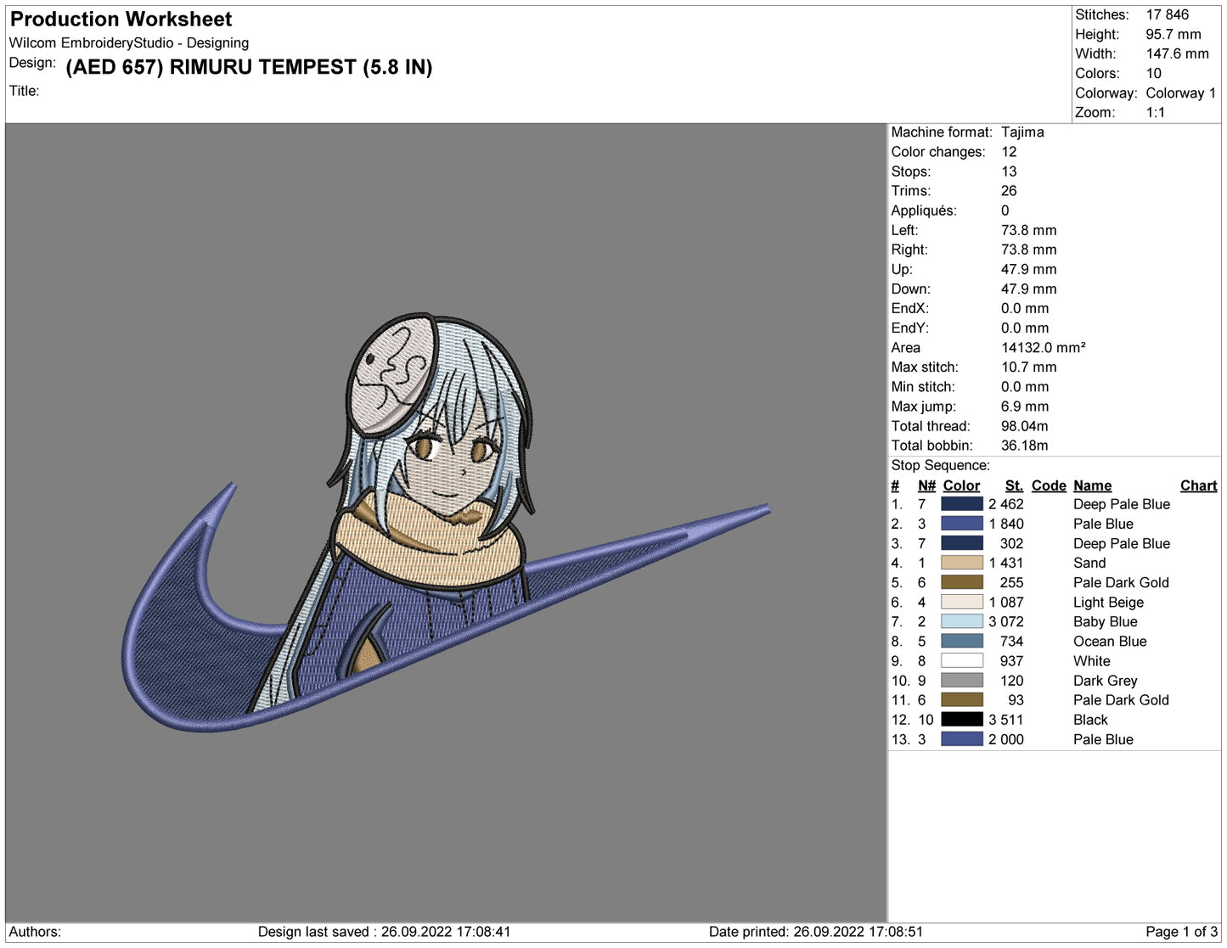Click the 'EndX:' label
Viewport: 1227px width, 948px height.
pyautogui.click(x=909, y=308)
